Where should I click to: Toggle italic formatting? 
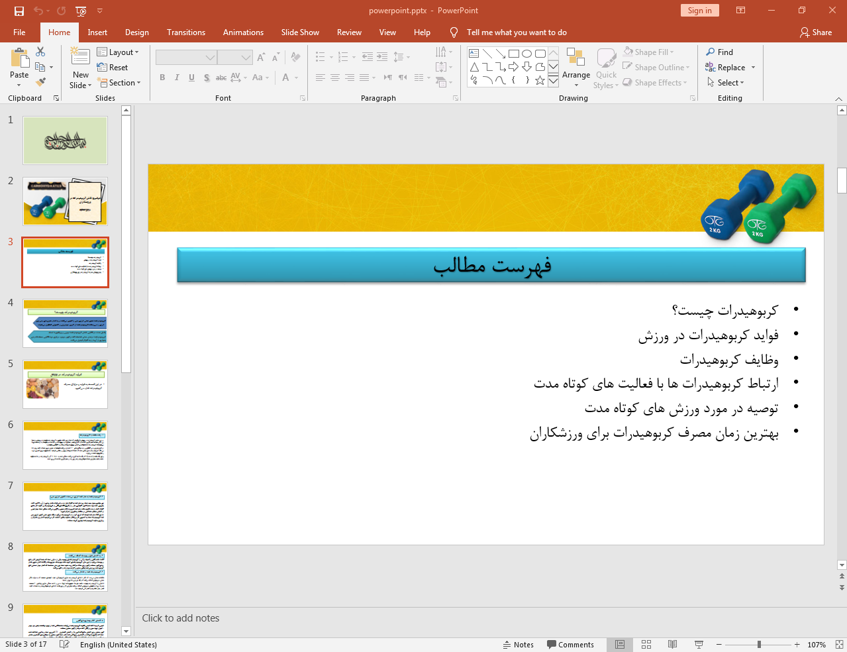(176, 78)
